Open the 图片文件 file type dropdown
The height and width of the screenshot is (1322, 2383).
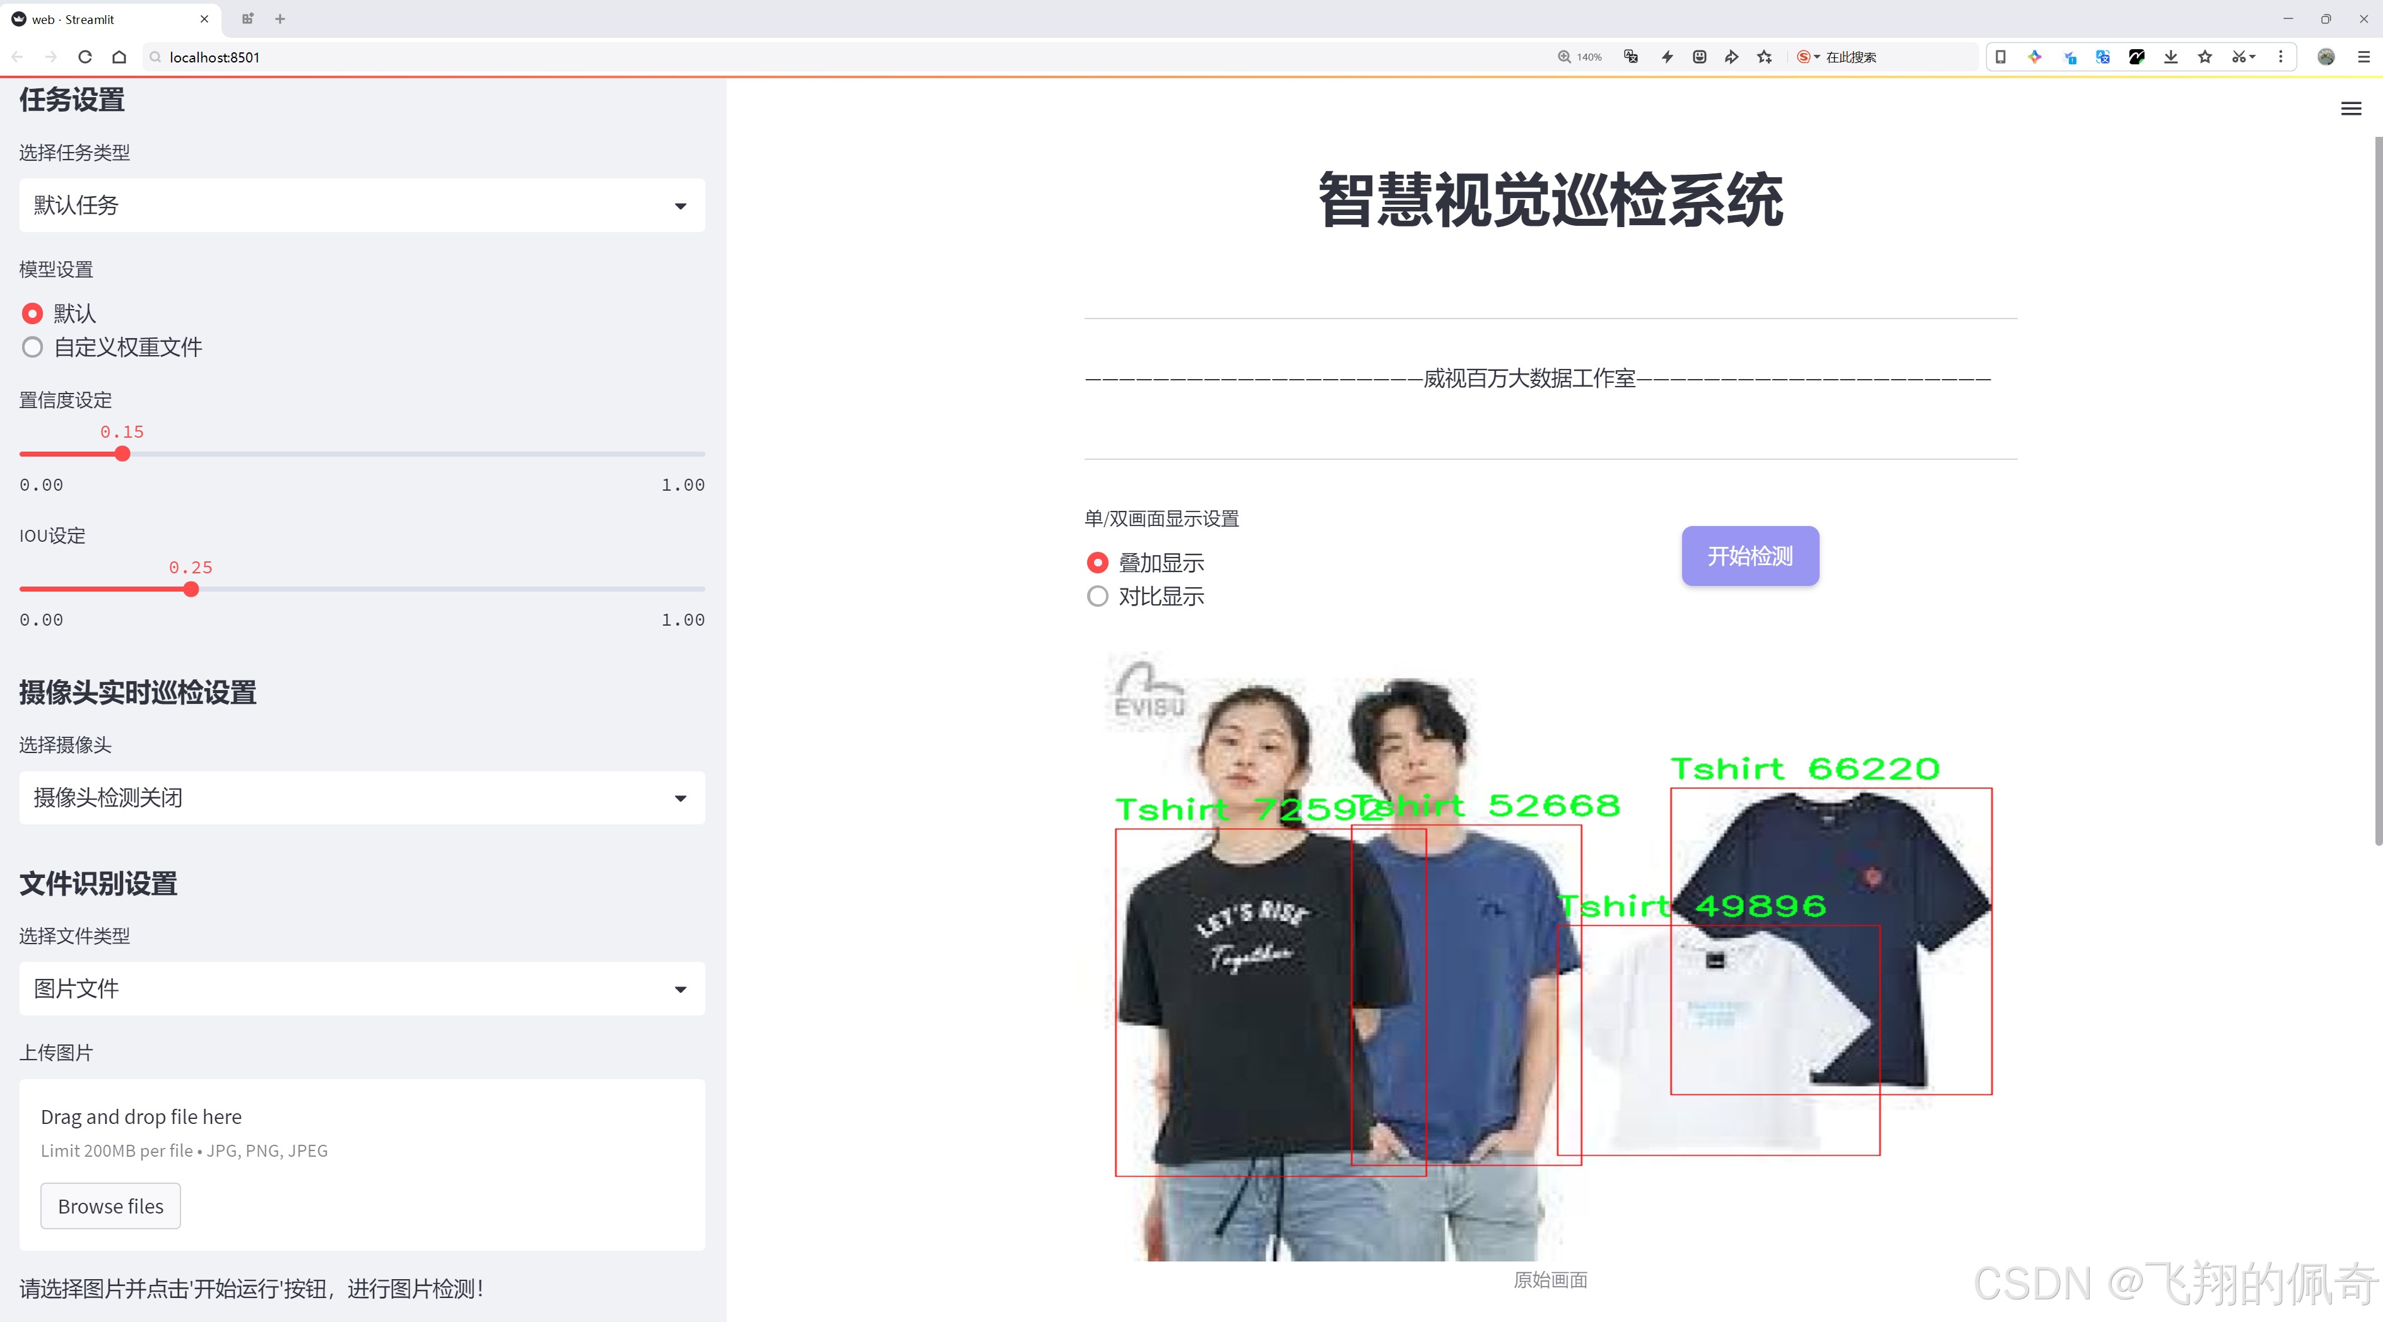click(361, 988)
